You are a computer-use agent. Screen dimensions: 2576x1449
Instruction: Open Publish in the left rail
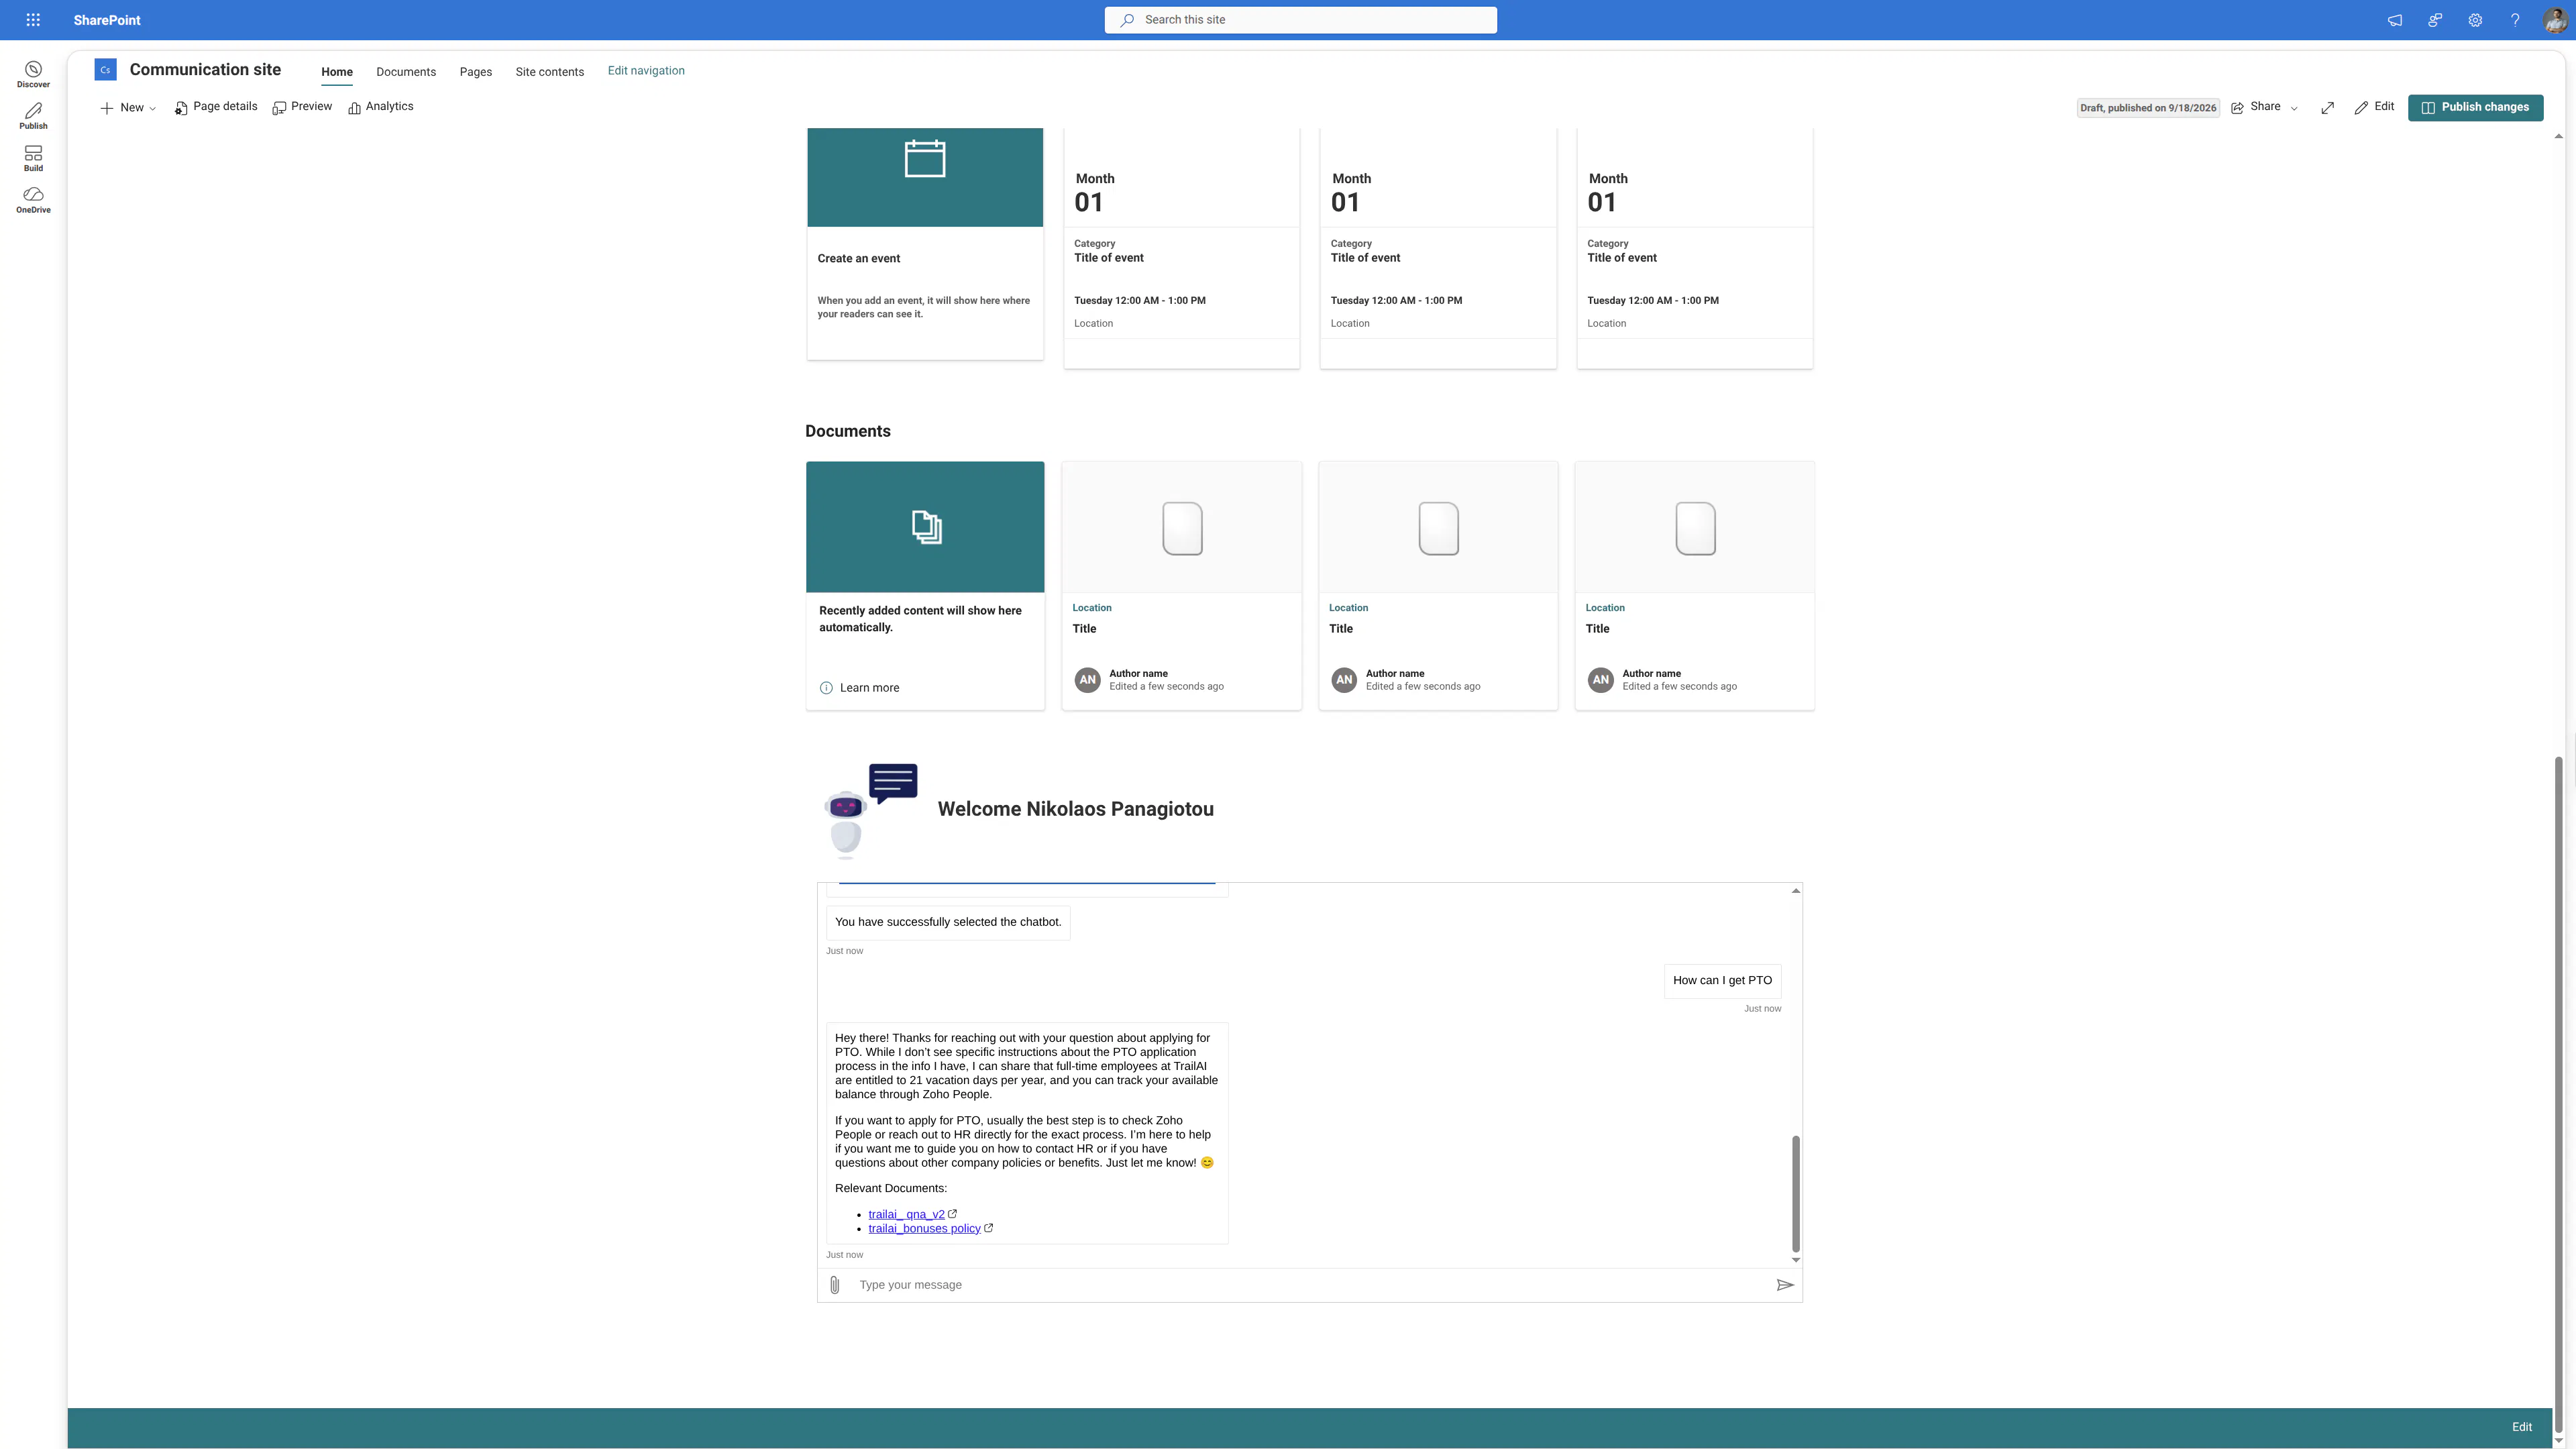[33, 116]
